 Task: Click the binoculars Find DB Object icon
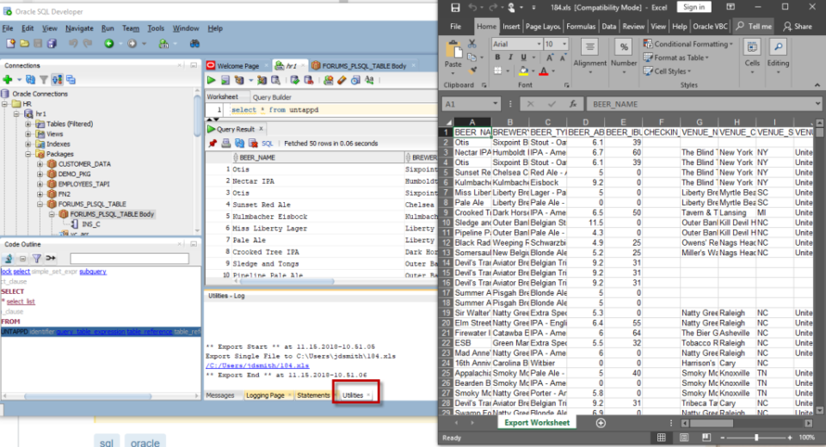(195, 44)
